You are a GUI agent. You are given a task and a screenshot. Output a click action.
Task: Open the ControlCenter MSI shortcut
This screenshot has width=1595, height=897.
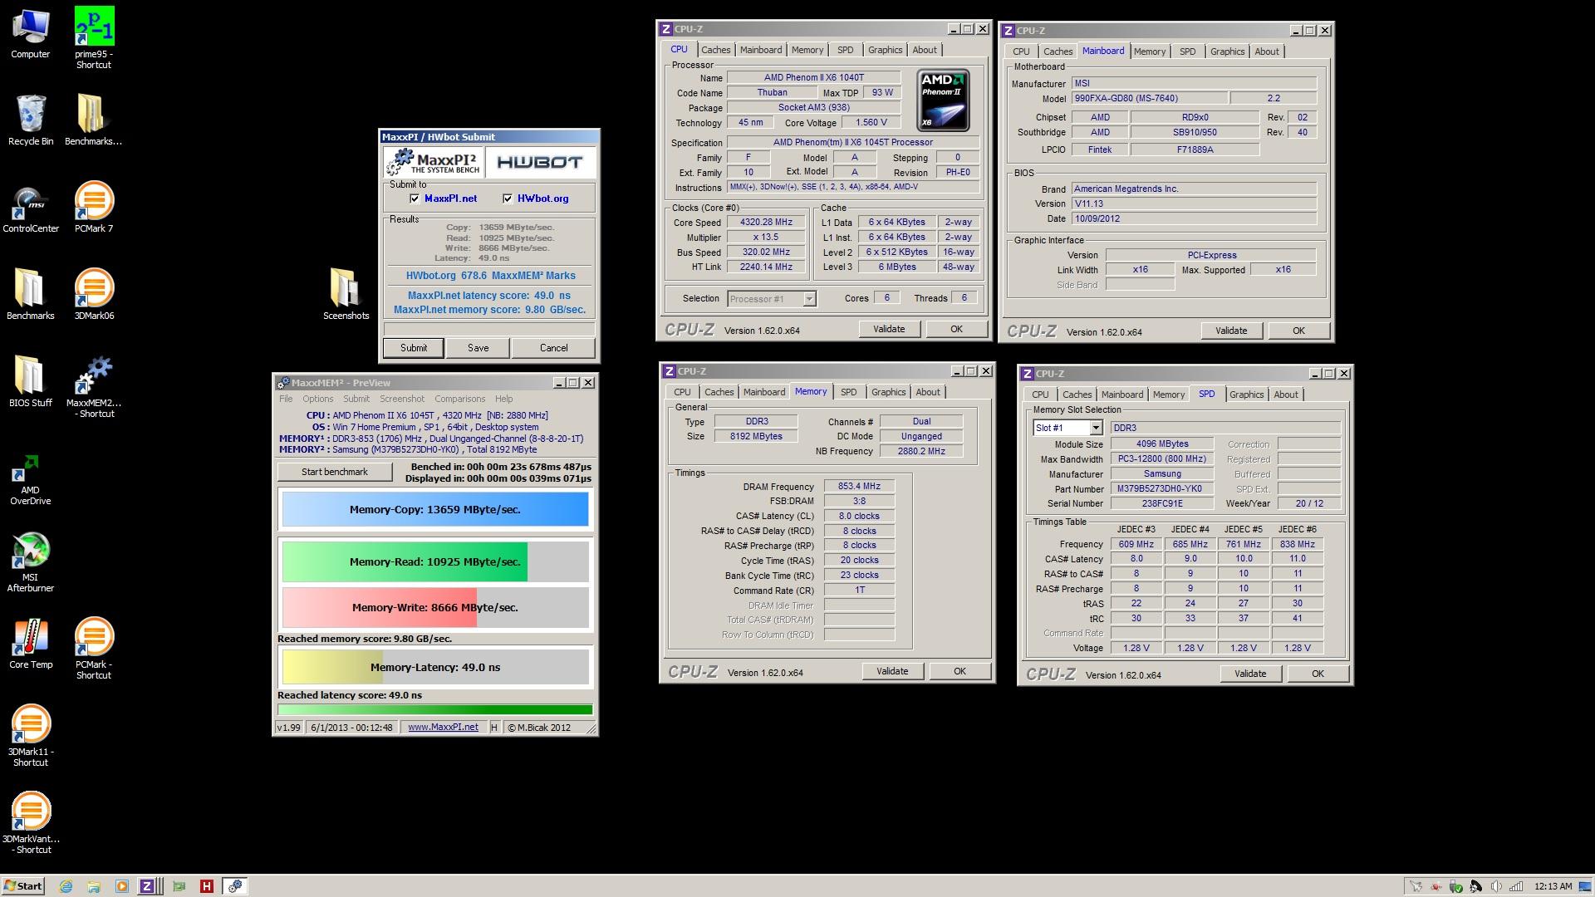[x=31, y=208]
